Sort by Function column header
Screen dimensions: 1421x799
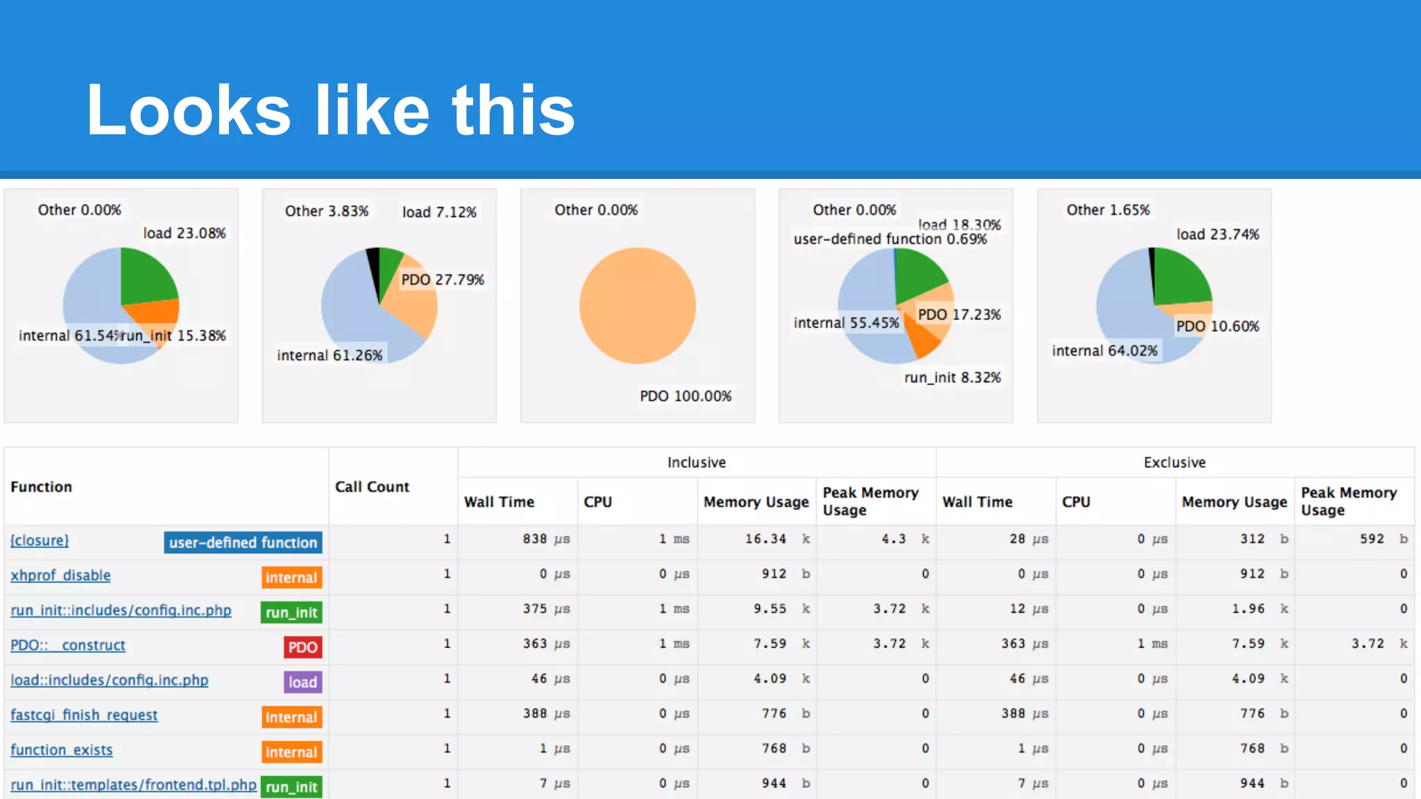[42, 487]
